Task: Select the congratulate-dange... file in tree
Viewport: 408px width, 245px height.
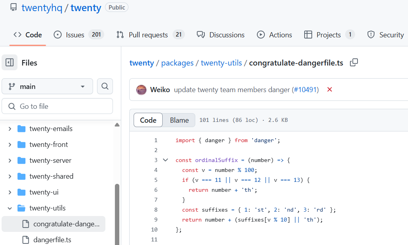Action: tap(53, 224)
